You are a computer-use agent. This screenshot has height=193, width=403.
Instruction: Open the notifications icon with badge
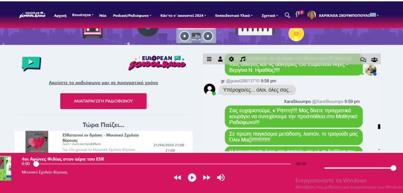coord(298,15)
